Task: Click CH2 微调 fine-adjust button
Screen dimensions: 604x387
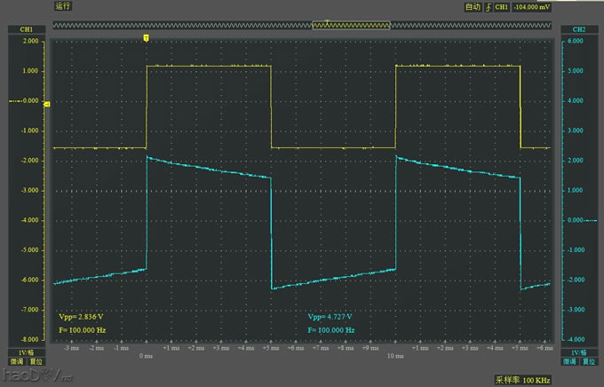Action: point(570,362)
